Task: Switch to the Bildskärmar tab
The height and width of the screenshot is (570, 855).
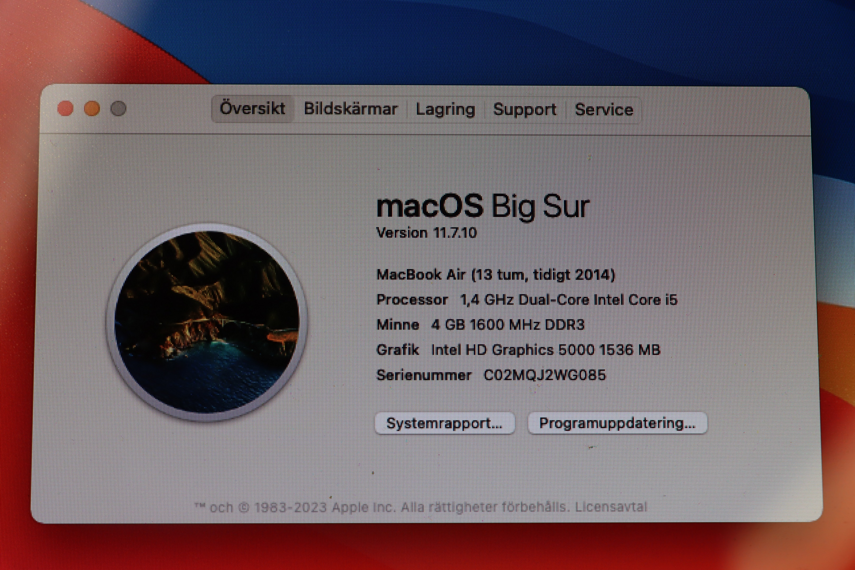Action: point(350,109)
